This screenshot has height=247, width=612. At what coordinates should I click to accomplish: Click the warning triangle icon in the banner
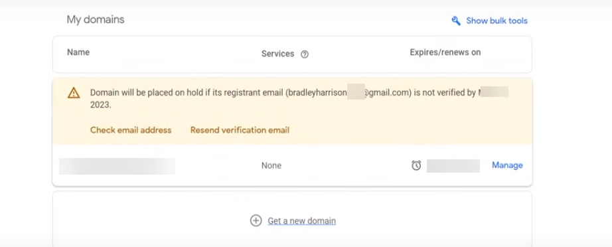coord(74,93)
